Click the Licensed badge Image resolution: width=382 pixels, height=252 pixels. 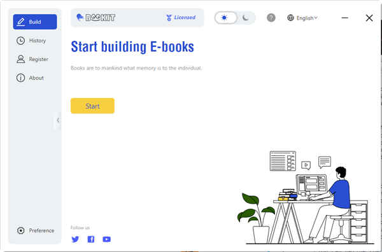point(181,18)
